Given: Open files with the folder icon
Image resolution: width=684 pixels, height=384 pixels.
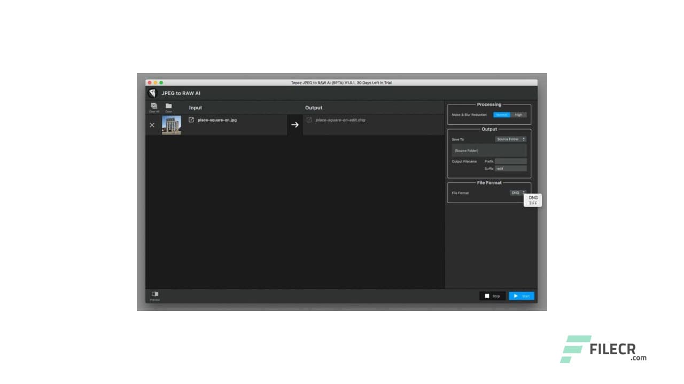Looking at the screenshot, I should pos(168,106).
